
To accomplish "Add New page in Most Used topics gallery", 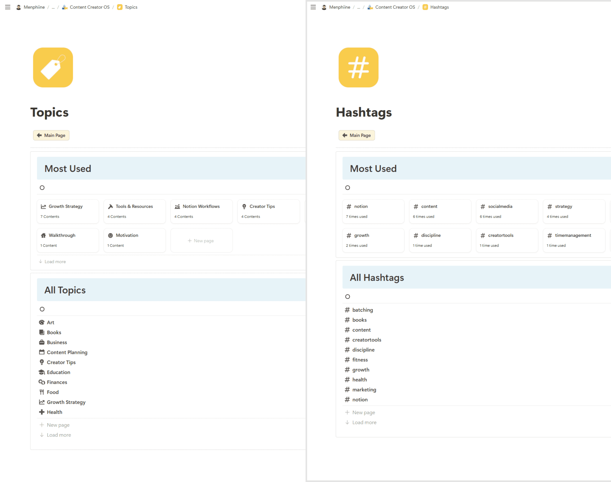I will [201, 241].
